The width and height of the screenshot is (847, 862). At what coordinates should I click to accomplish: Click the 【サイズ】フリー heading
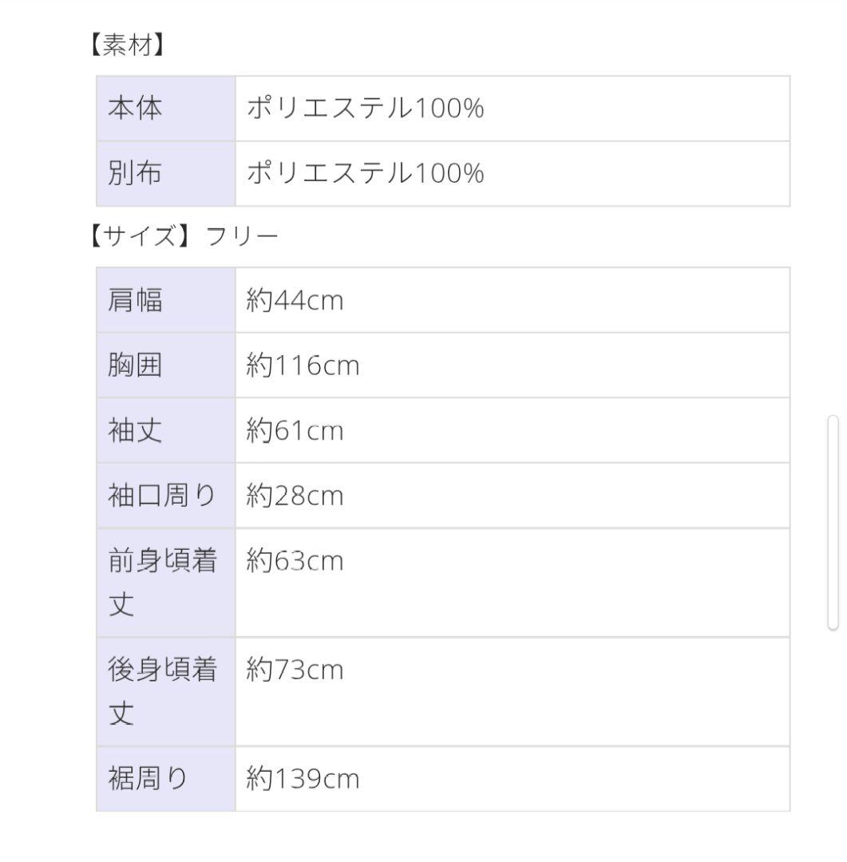click(x=182, y=237)
